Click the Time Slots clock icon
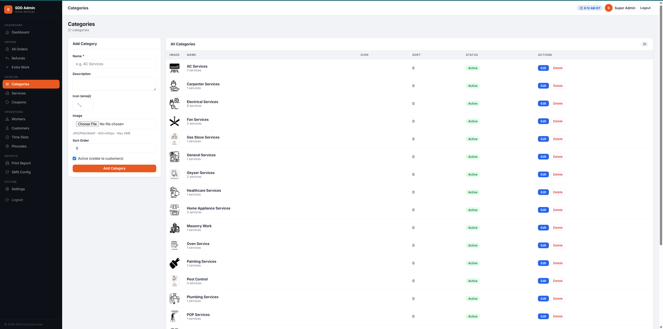The height and width of the screenshot is (329, 663). pyautogui.click(x=7, y=137)
